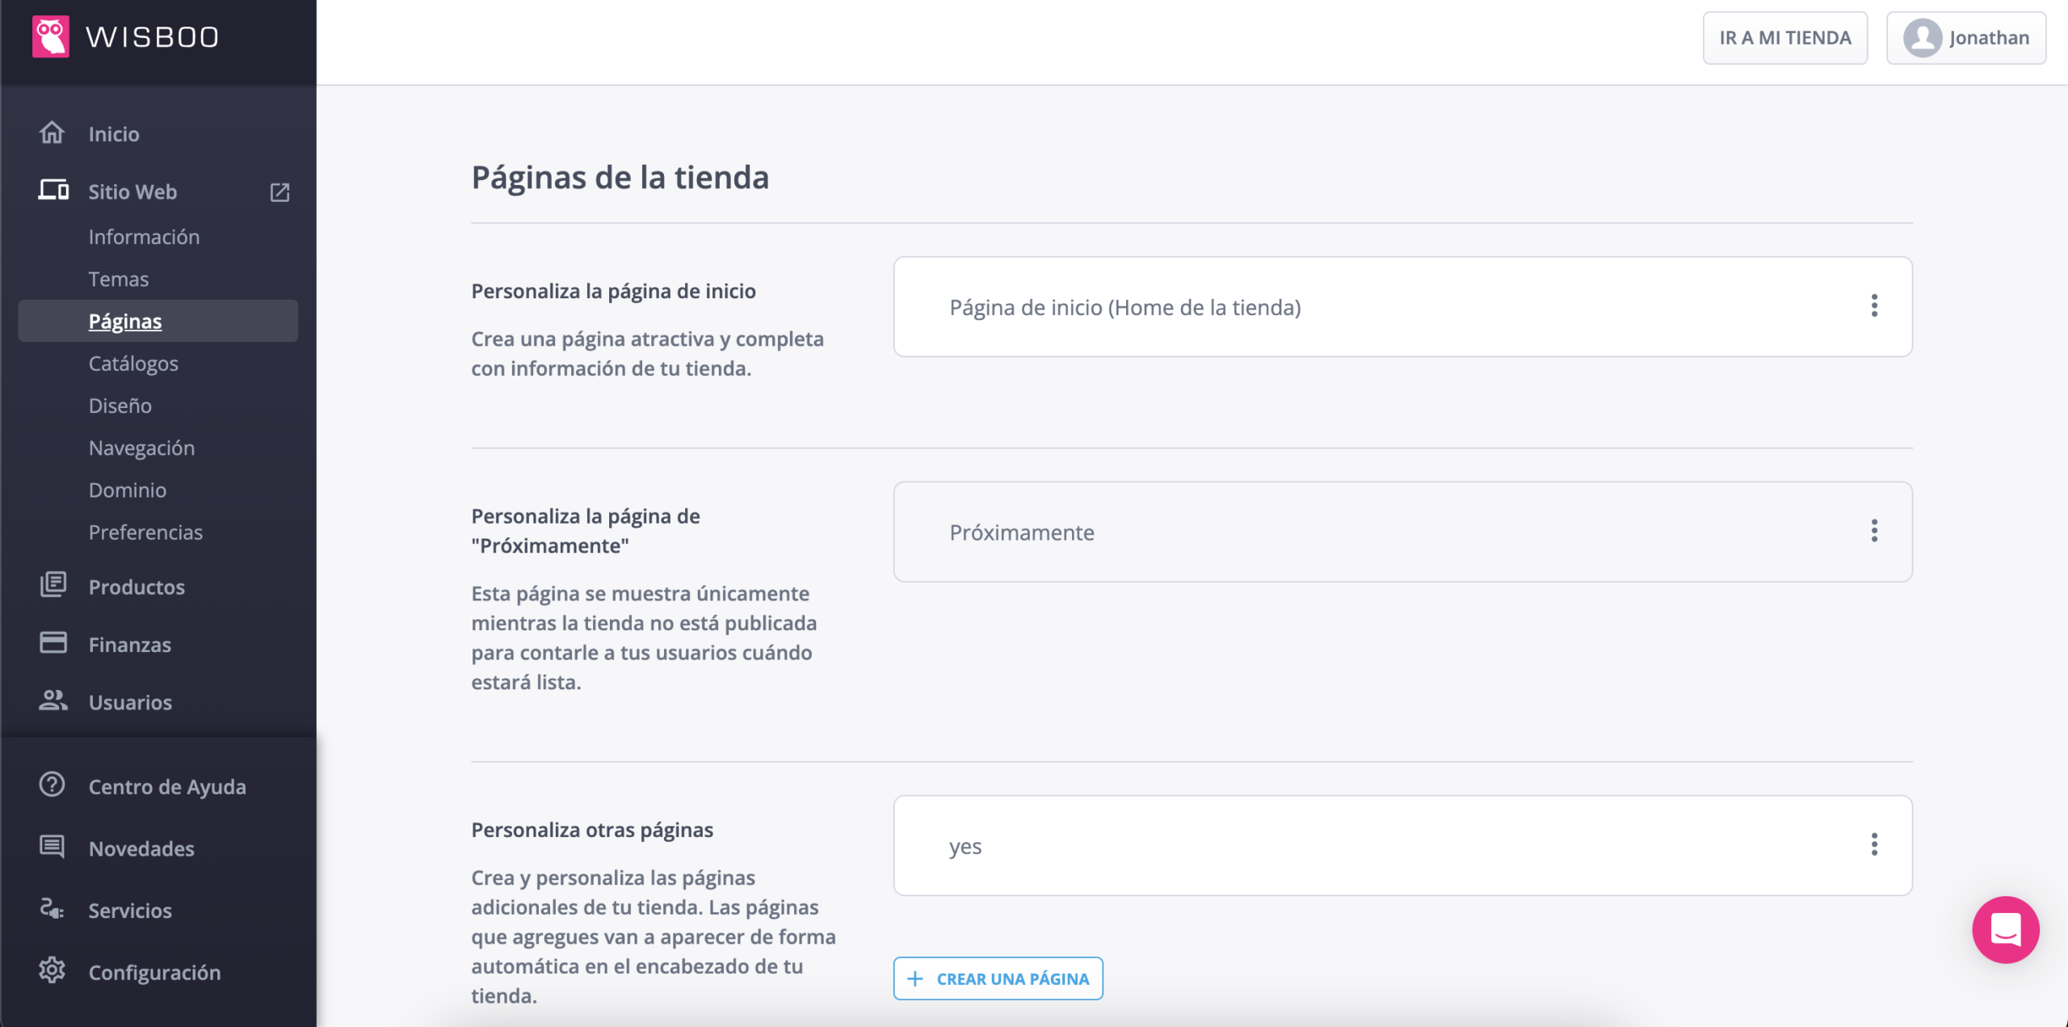2068x1027 pixels.
Task: Click on Información under Sitio Web
Action: pyautogui.click(x=144, y=235)
